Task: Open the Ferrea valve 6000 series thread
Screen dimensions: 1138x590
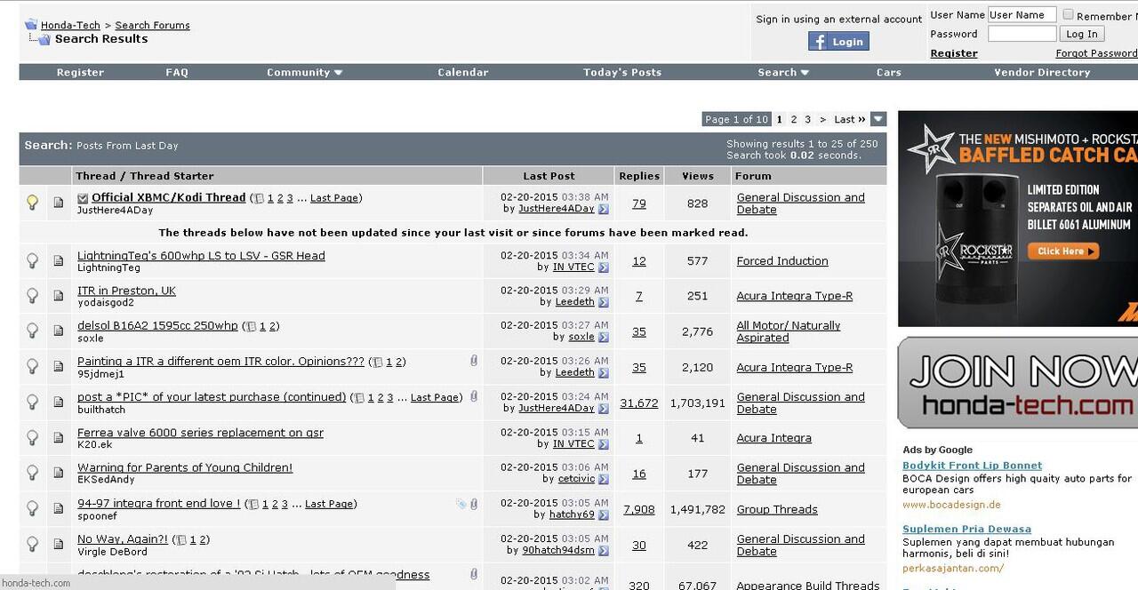Action: point(200,433)
